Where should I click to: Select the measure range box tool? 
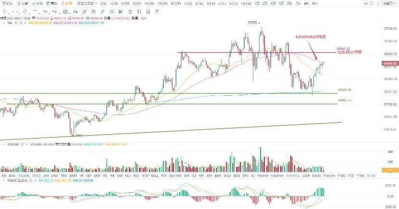click(x=65, y=12)
